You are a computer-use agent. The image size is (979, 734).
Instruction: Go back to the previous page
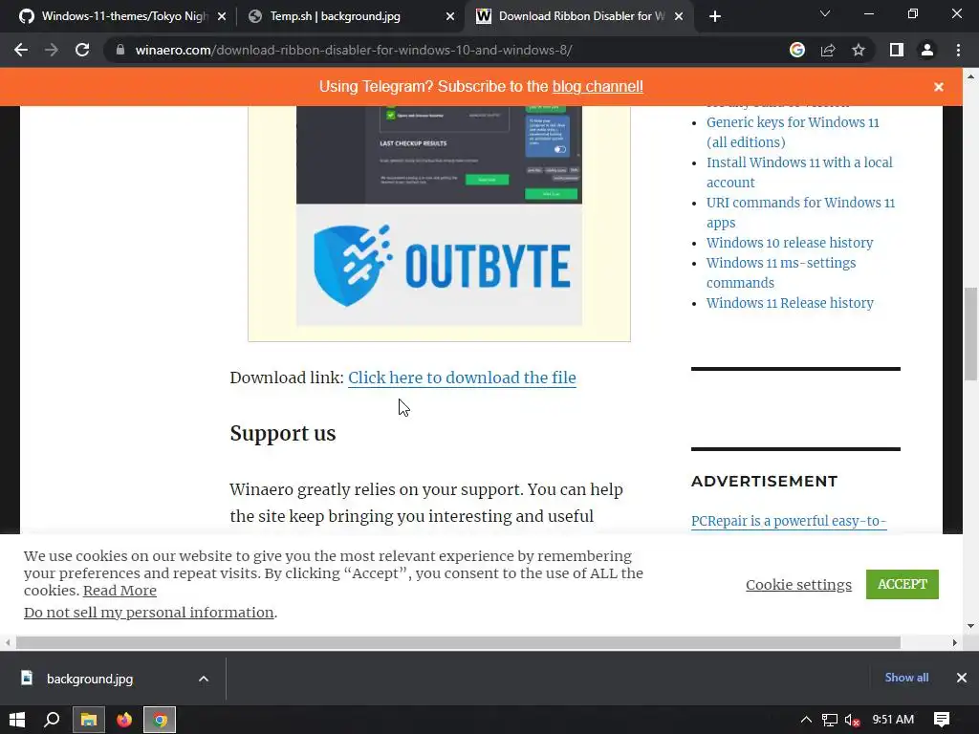pos(21,50)
